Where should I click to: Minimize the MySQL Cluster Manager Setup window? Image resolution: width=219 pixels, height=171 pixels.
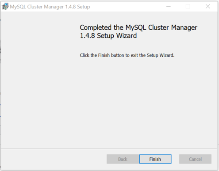tap(169, 6)
